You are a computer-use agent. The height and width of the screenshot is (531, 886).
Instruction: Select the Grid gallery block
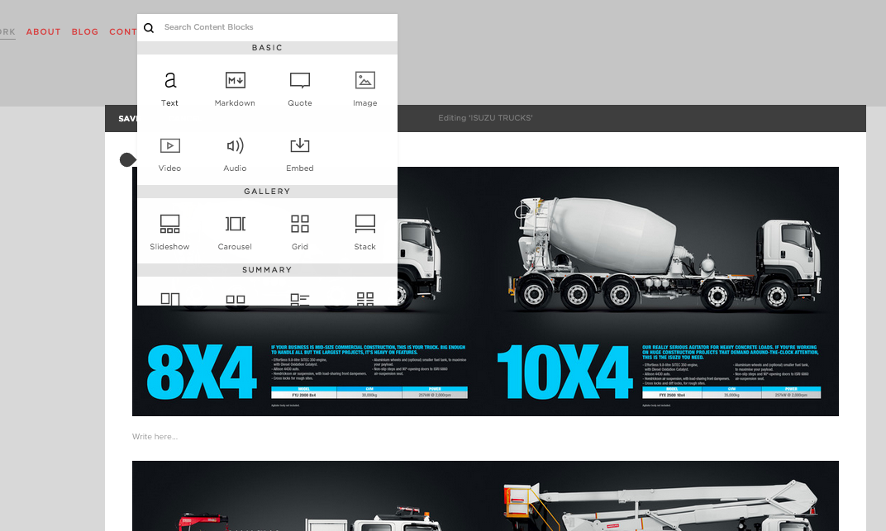299,232
